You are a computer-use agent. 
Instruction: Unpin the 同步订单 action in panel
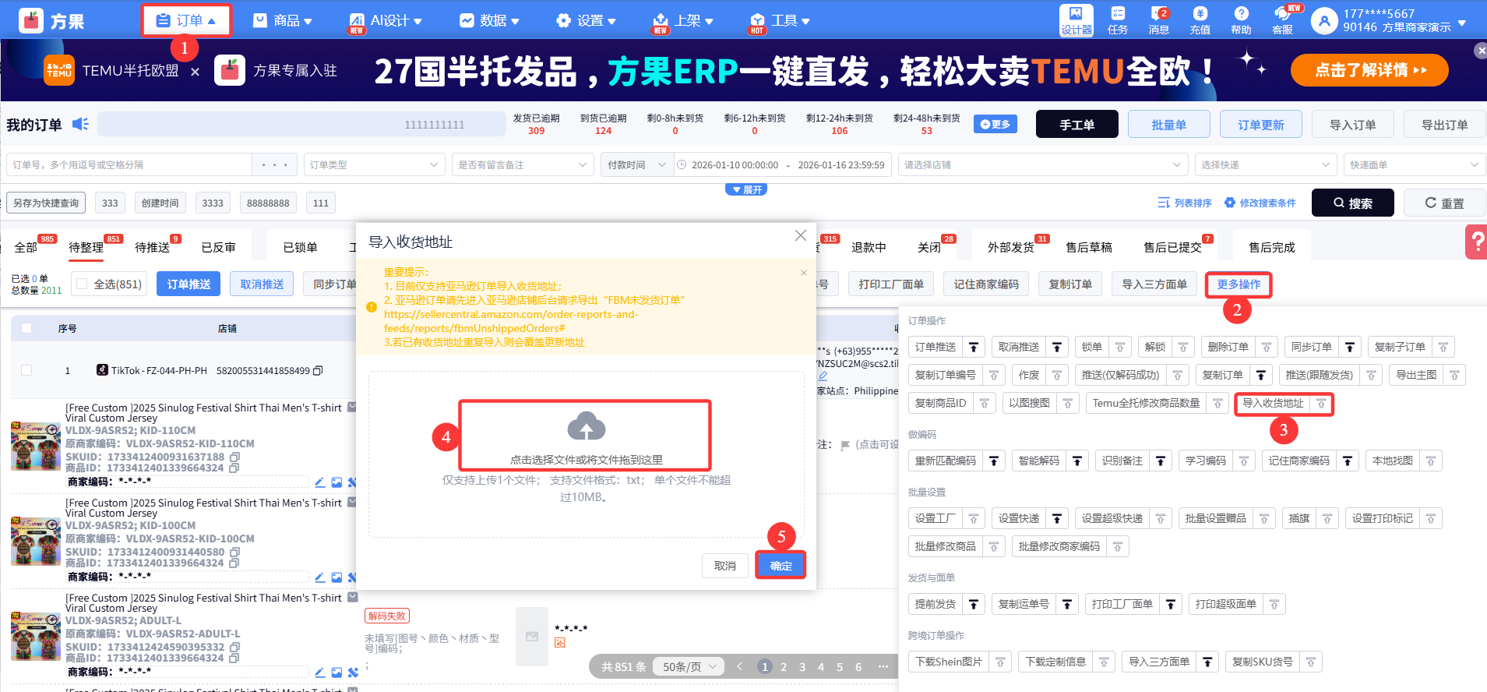coord(1350,347)
